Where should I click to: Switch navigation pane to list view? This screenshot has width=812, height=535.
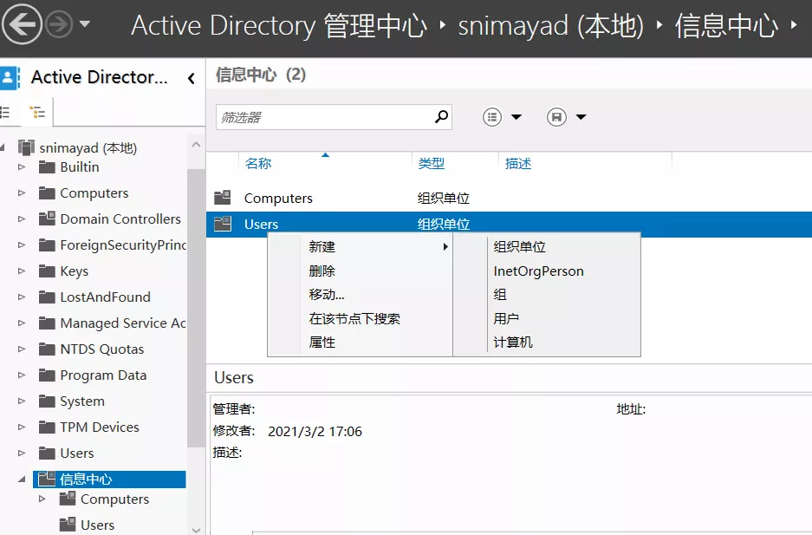[x=6, y=112]
